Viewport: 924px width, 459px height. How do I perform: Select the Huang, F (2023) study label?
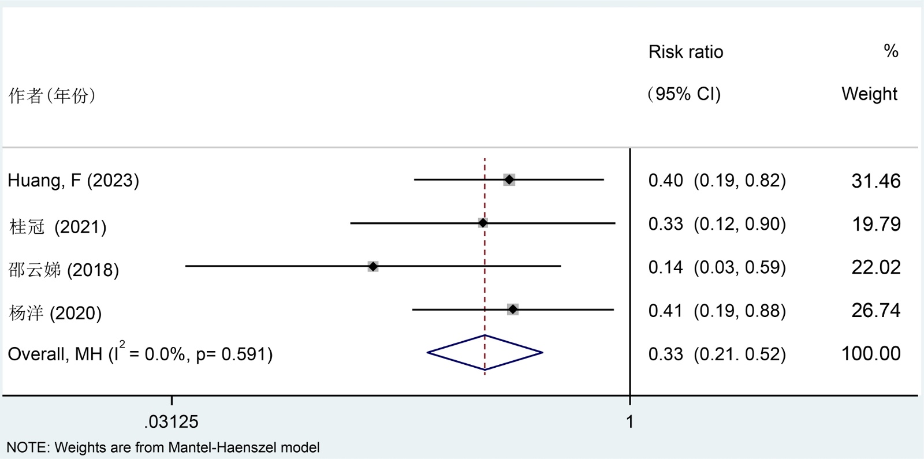(73, 181)
